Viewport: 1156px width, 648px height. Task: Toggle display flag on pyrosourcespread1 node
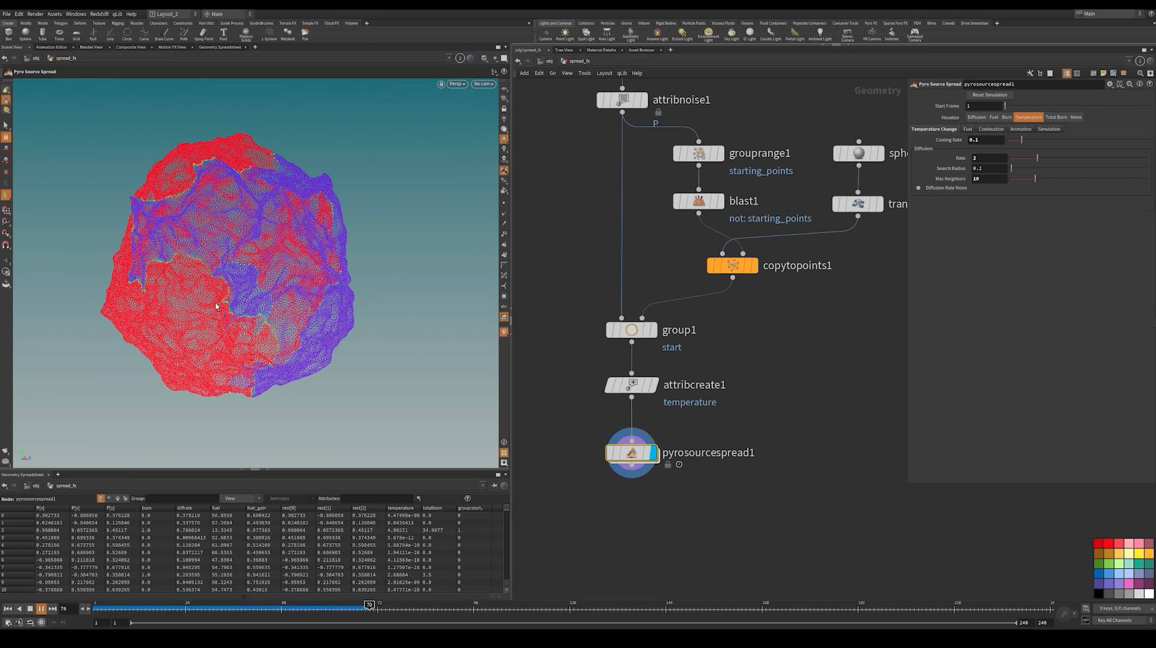653,453
